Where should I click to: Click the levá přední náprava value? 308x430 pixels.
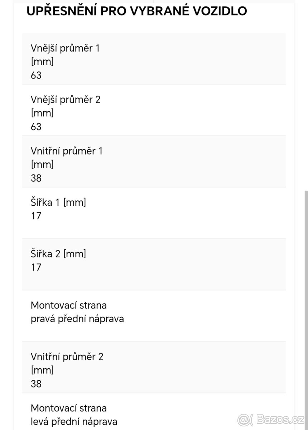coord(74,421)
